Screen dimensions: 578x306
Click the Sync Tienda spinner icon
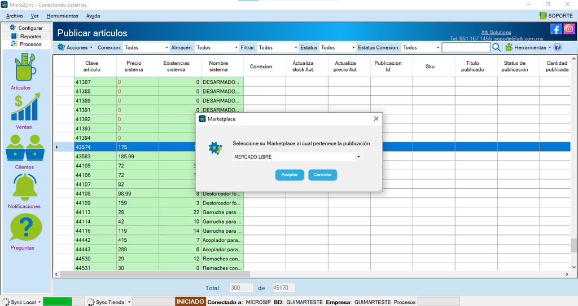[x=91, y=302]
